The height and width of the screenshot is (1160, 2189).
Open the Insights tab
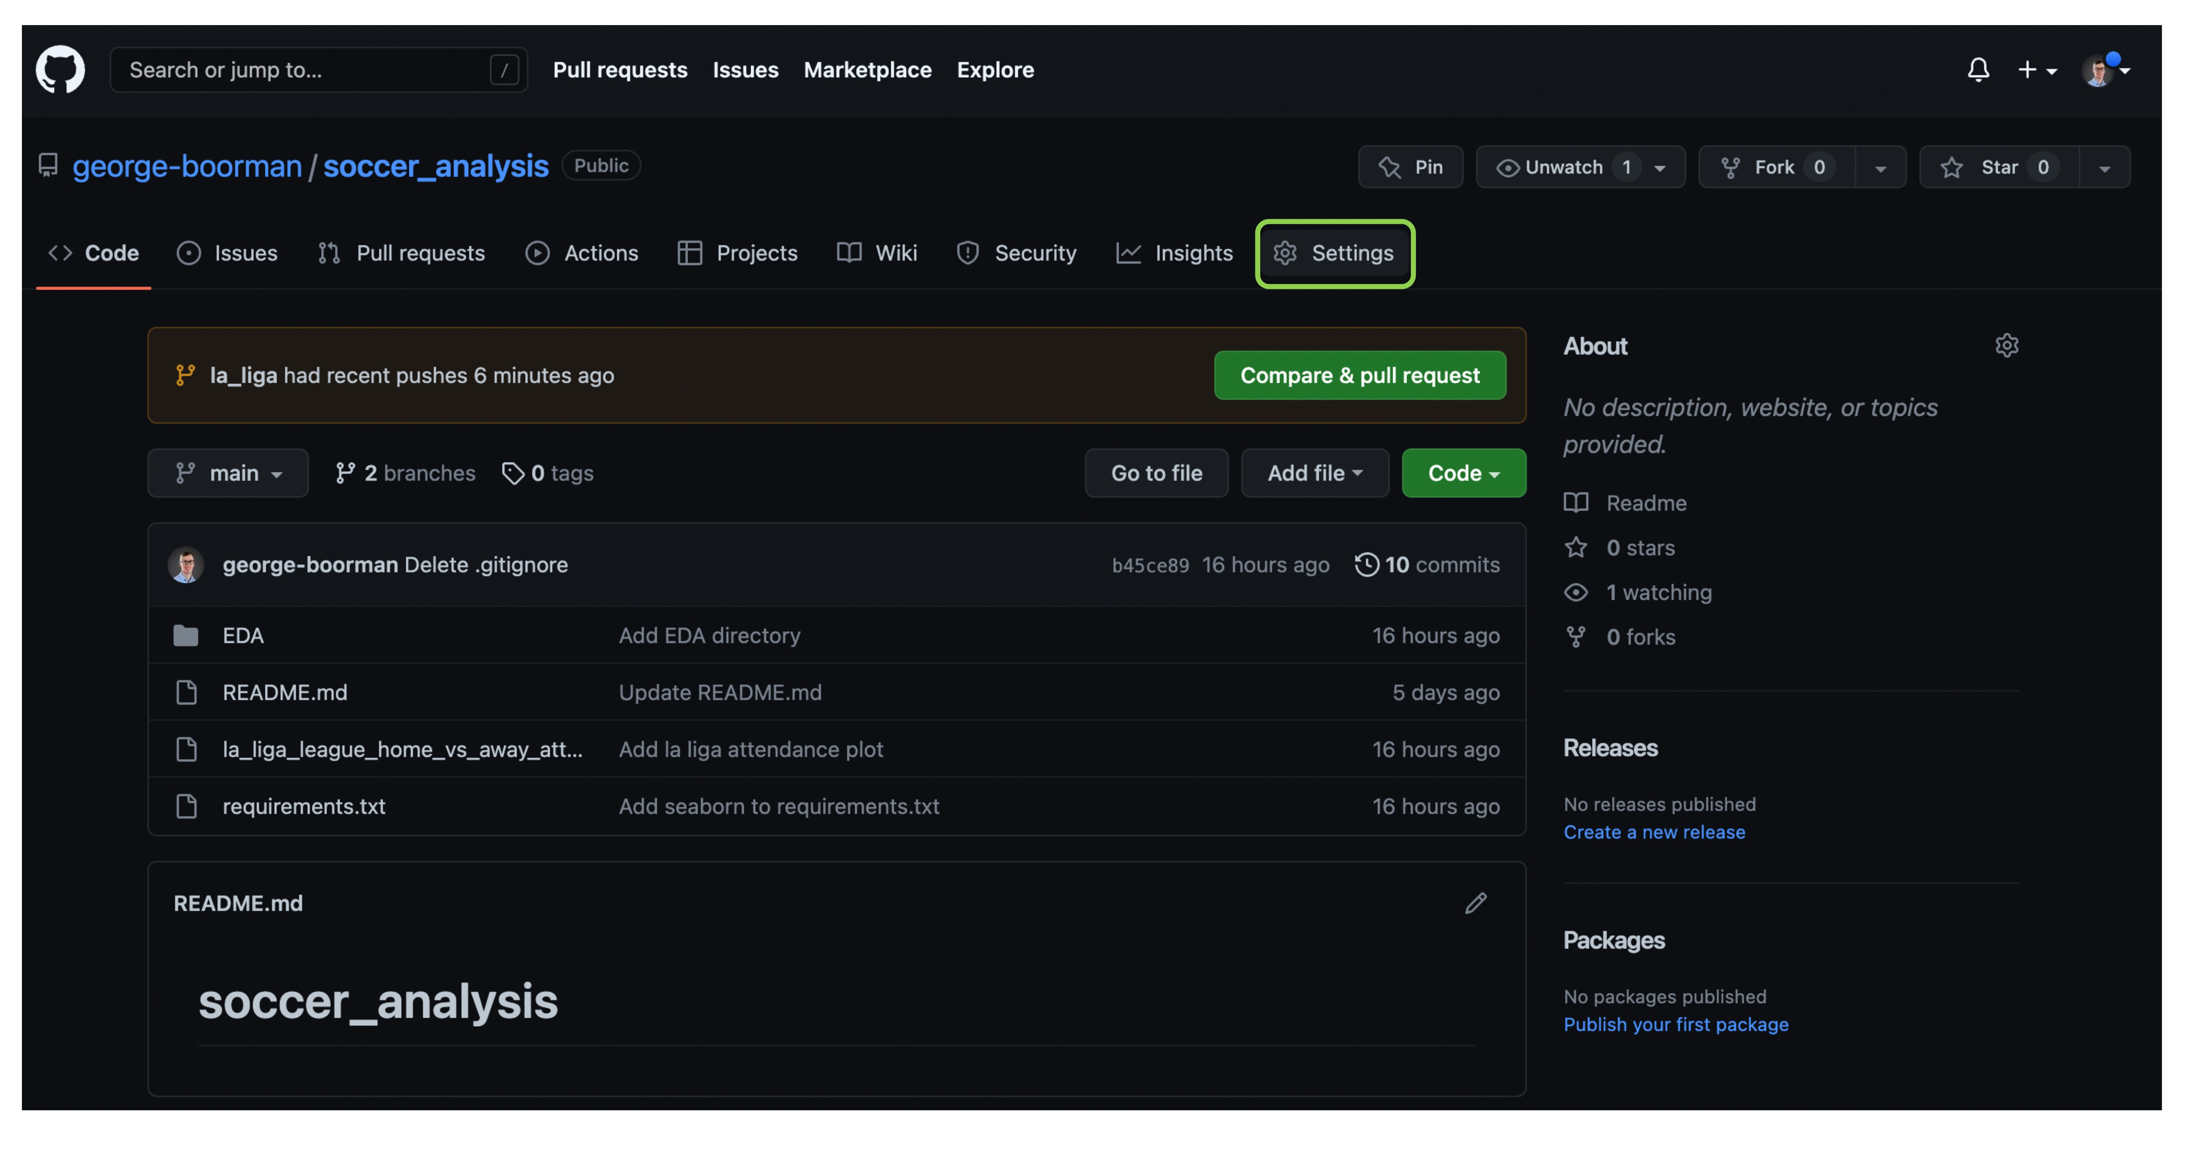[1174, 253]
